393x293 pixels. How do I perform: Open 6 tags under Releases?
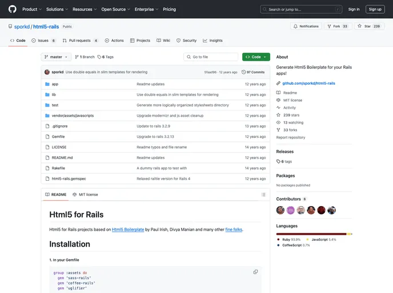click(284, 161)
